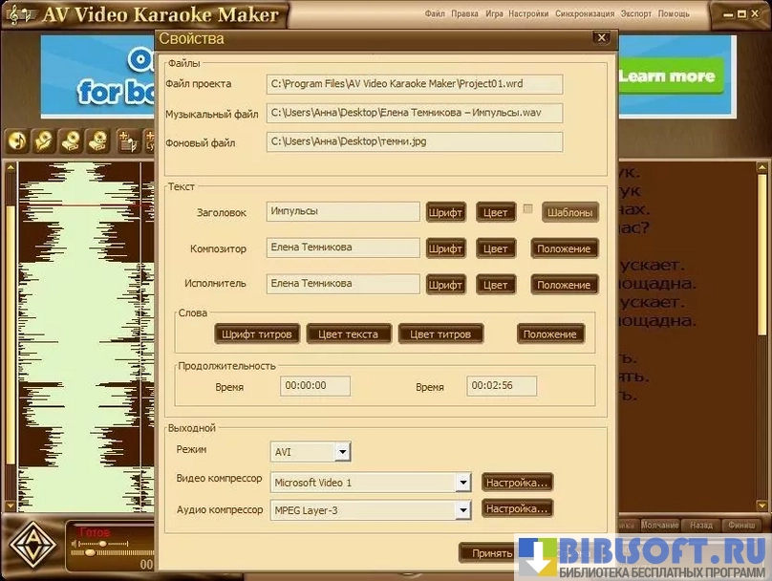Open the Видео компрессор dropdown list
Screen dimensions: 772x581
(463, 483)
